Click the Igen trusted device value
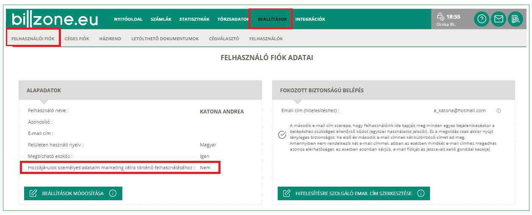Image resolution: width=532 pixels, height=215 pixels. pyautogui.click(x=204, y=156)
